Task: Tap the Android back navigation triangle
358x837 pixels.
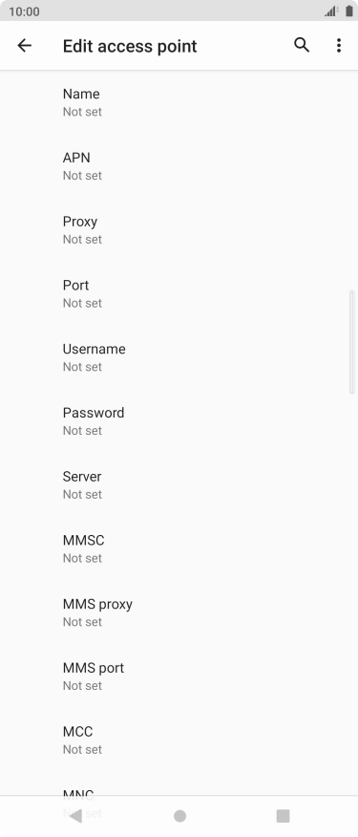Action: (x=75, y=816)
